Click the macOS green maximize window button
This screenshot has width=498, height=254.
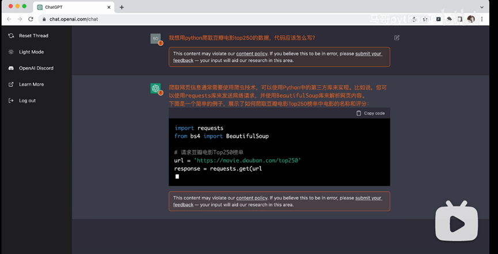pyautogui.click(x=24, y=6)
